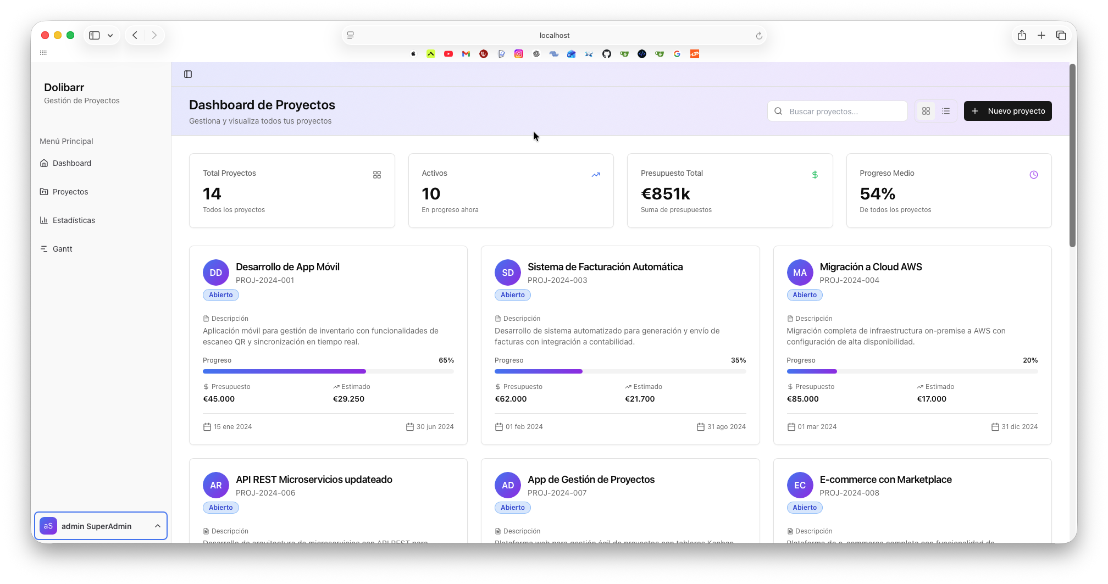
Task: Click the Abierto badge of PROJ-2024-003
Action: coord(513,295)
